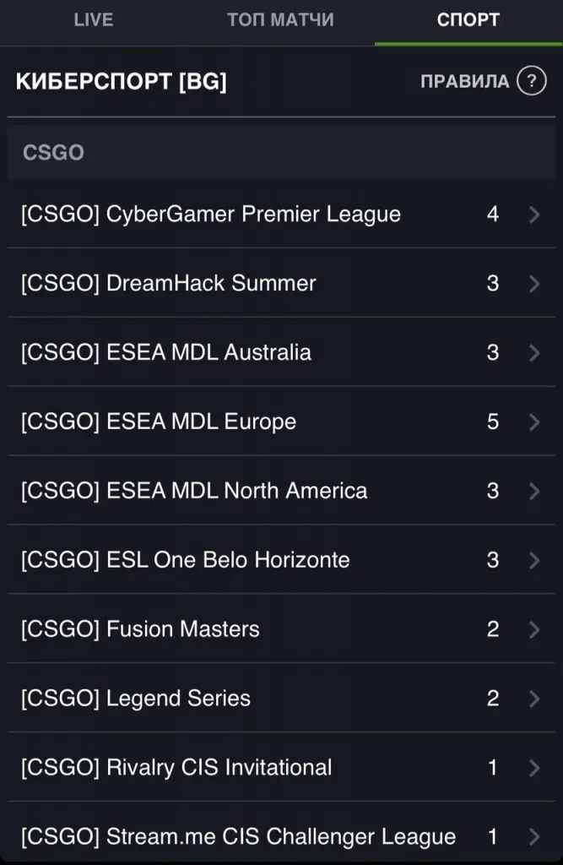Image resolution: width=563 pixels, height=865 pixels.
Task: Expand ESEA MDL Australia chevron
Action: [533, 353]
